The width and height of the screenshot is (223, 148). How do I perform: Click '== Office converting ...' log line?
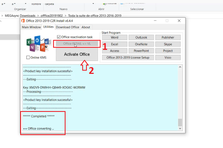point(38,129)
